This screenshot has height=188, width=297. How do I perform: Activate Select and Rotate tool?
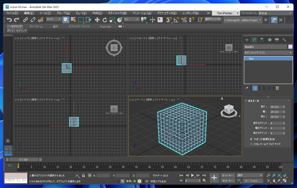point(105,20)
